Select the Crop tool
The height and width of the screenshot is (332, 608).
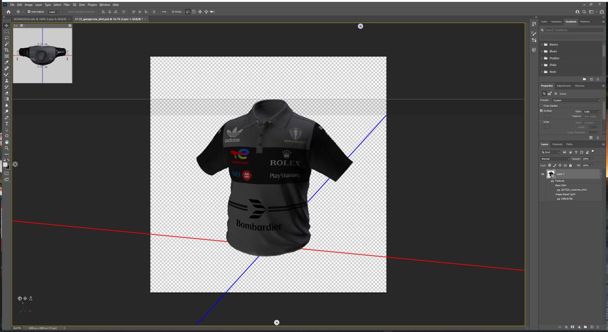7,50
